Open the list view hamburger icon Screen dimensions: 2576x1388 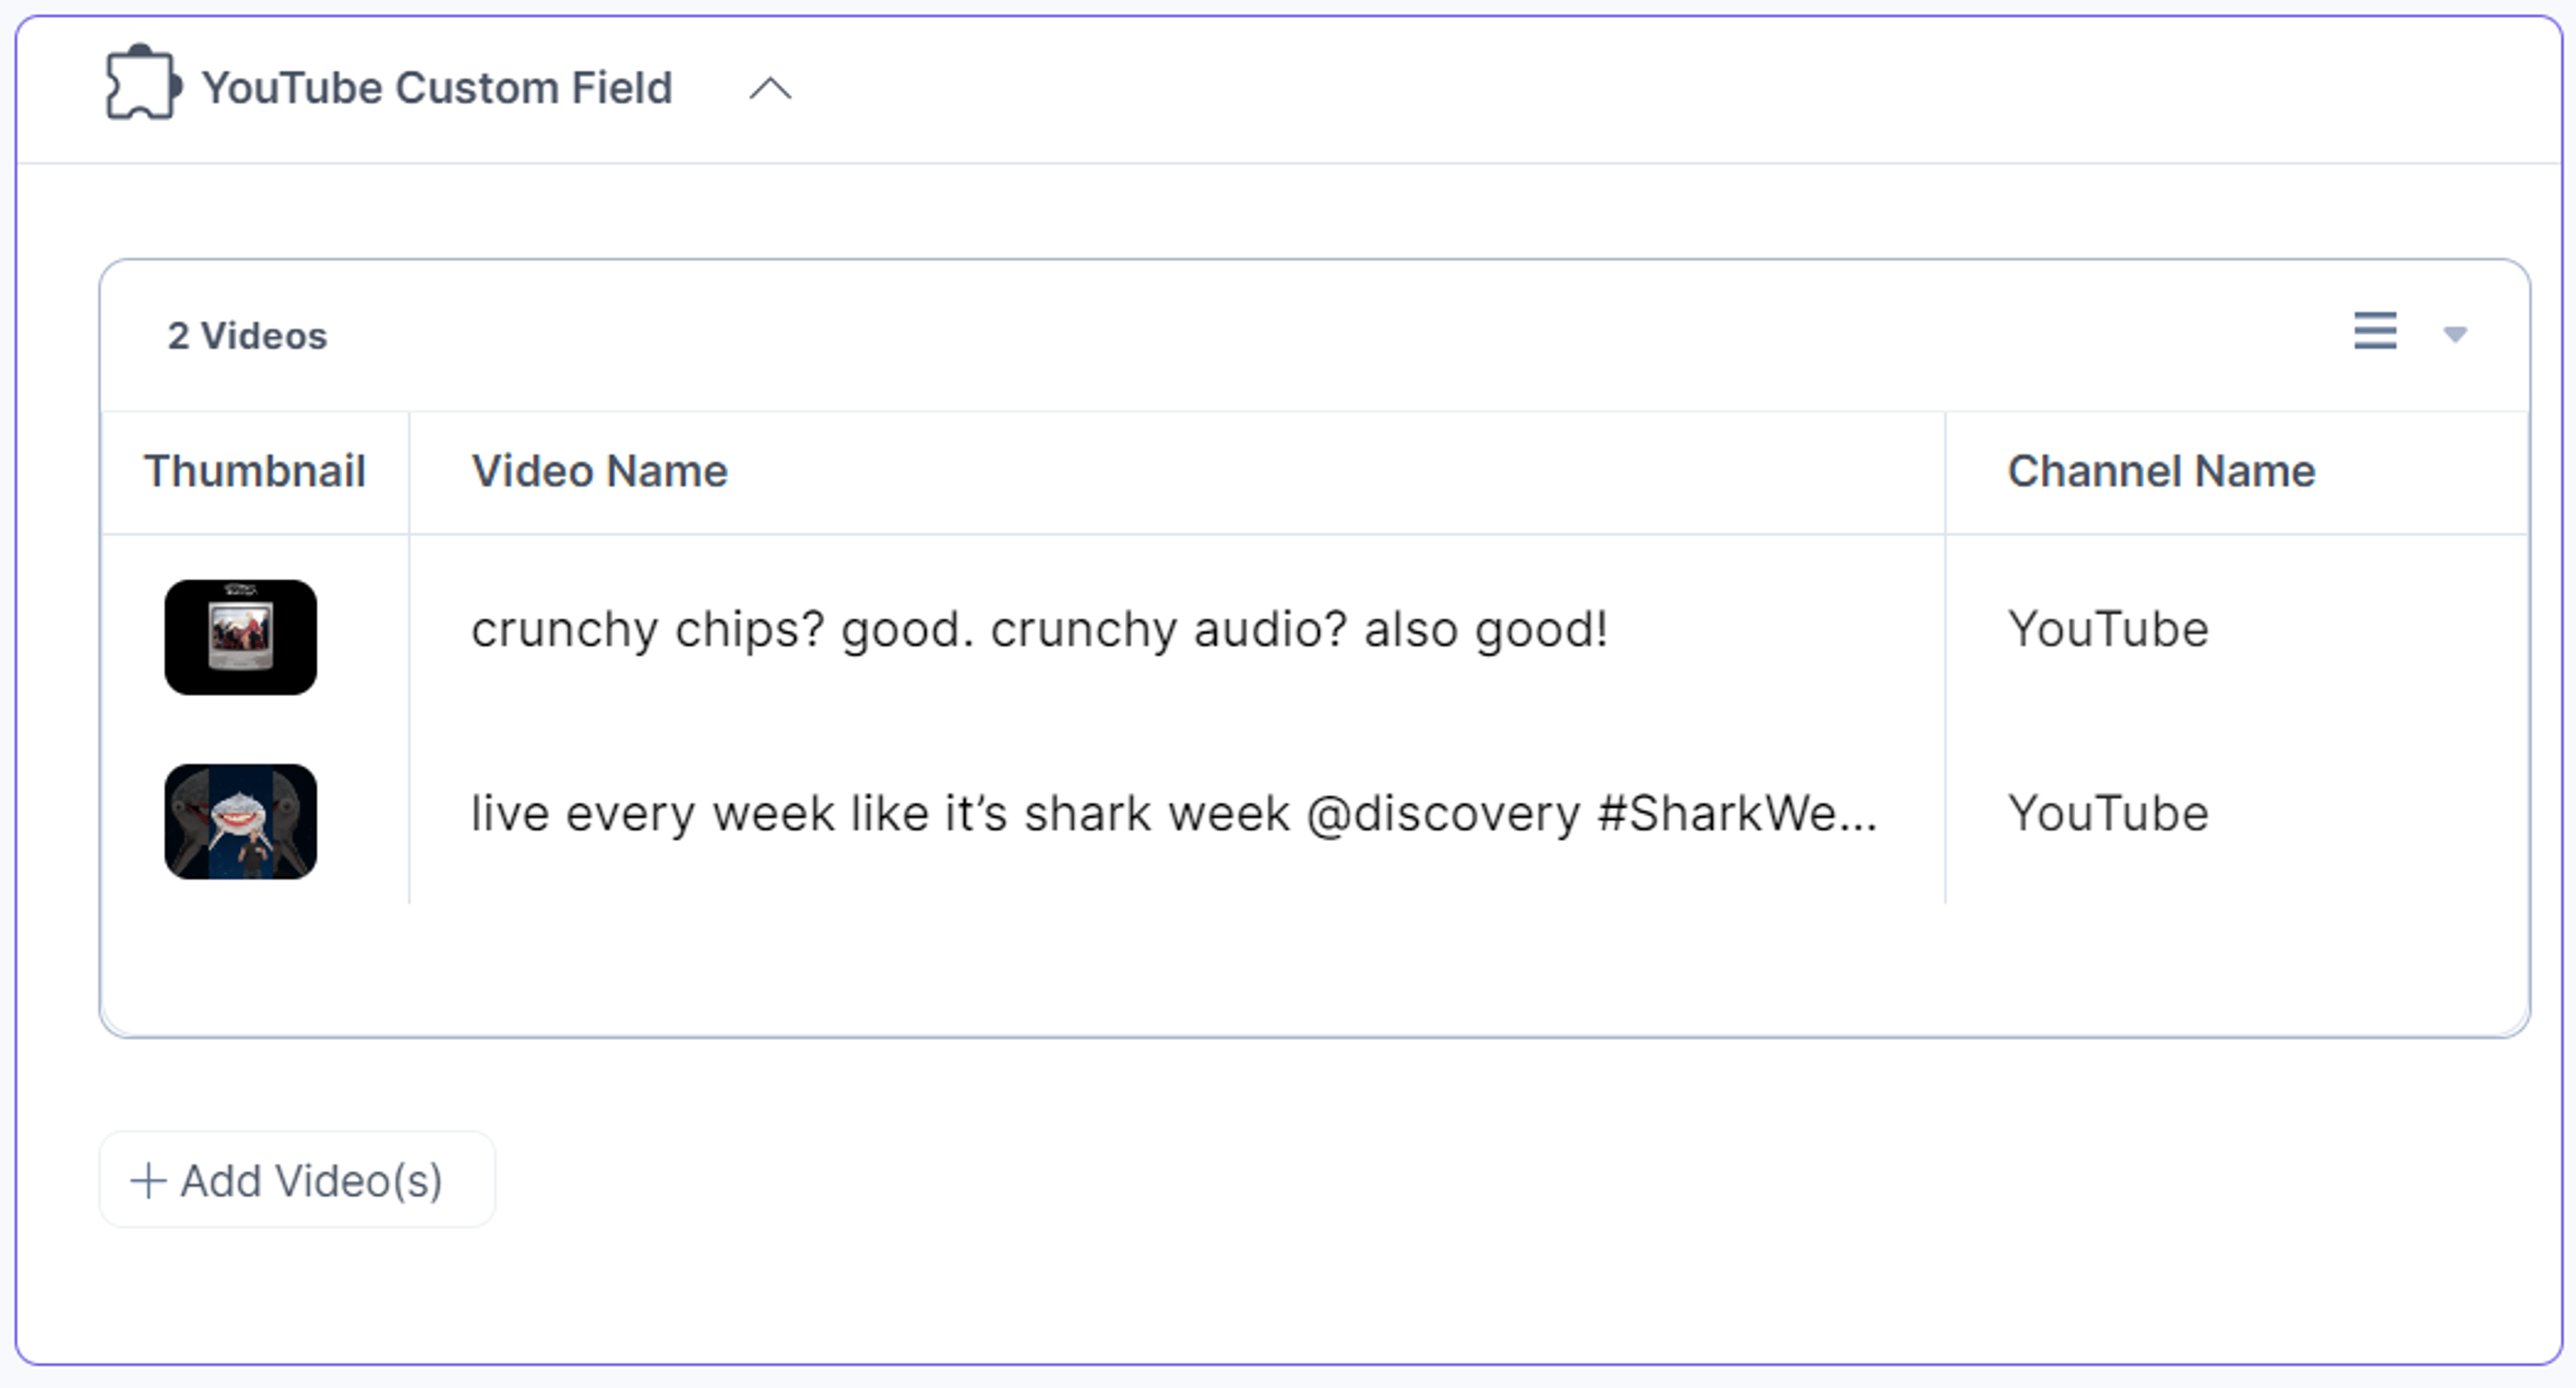(x=2375, y=331)
